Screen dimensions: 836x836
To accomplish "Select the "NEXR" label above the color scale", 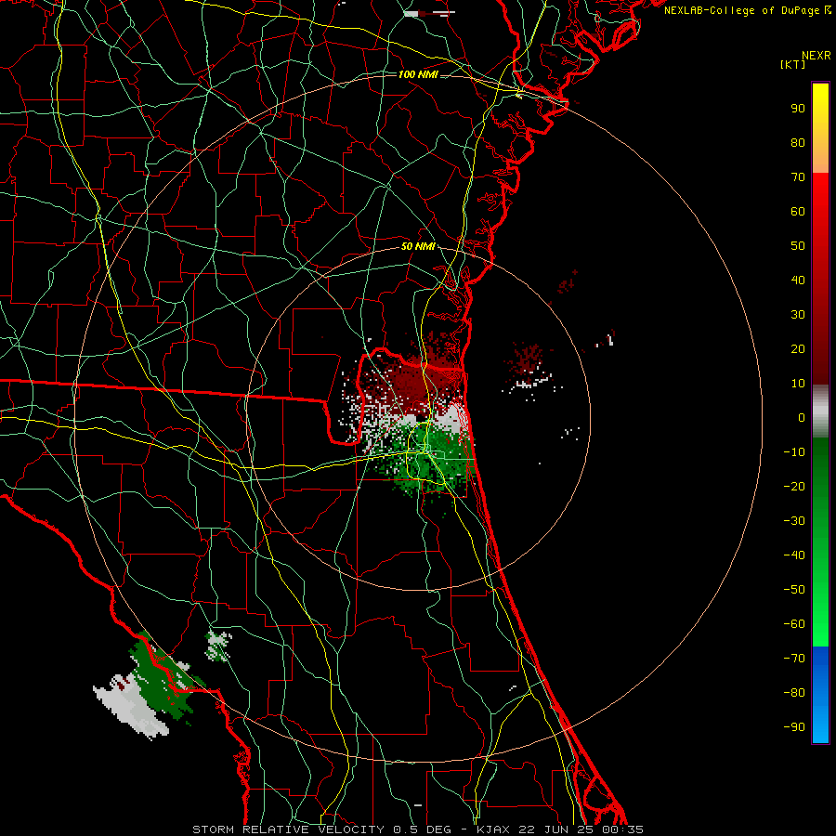I will pos(816,56).
